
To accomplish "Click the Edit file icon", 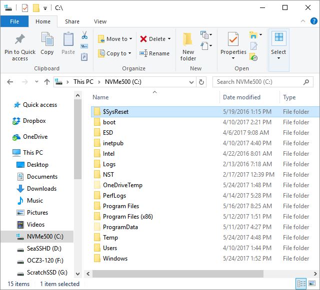I will click(x=253, y=46).
